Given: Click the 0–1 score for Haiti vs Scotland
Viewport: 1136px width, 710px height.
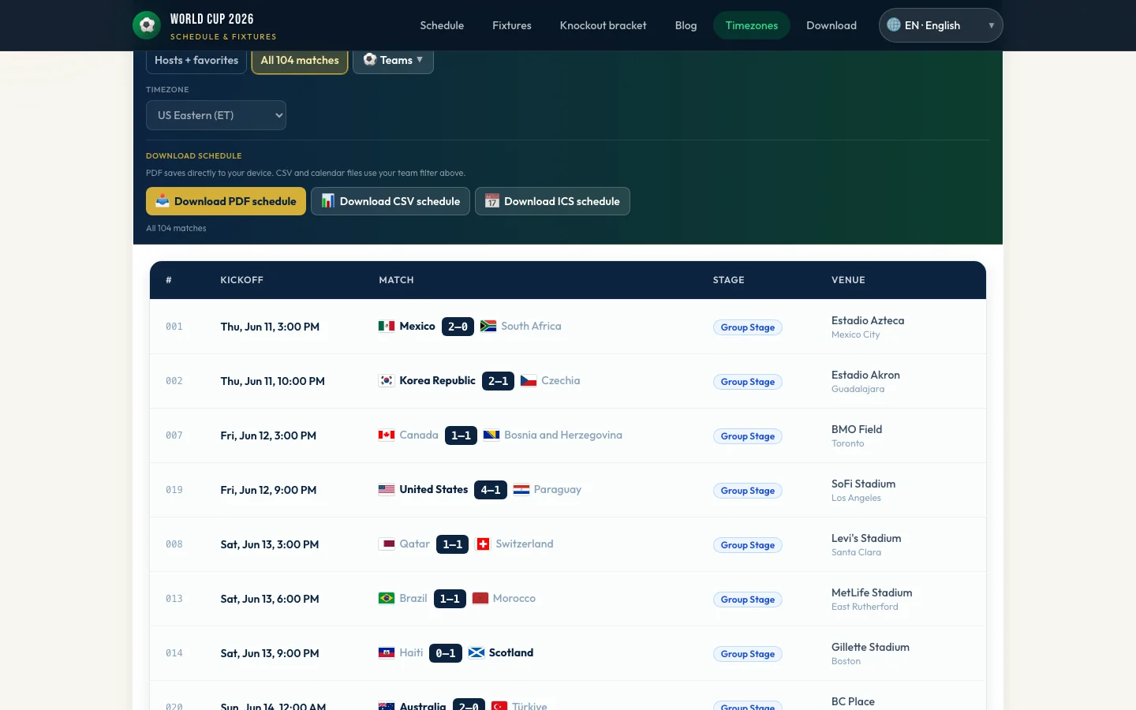Looking at the screenshot, I should (446, 653).
